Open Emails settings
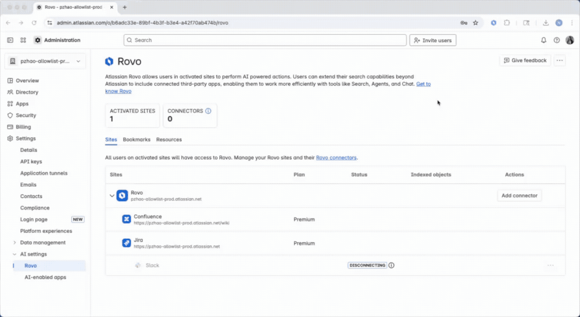The image size is (580, 317). pos(28,184)
